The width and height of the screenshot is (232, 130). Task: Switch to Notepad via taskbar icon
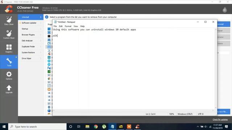click(x=112, y=127)
